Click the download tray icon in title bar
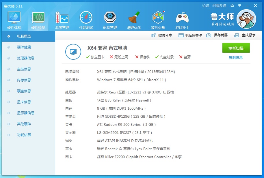 [232, 5]
